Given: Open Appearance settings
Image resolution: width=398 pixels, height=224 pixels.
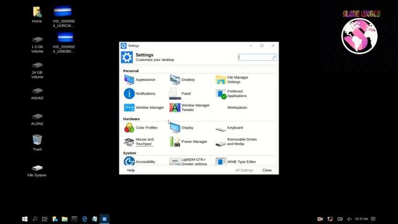Looking at the screenshot, I should (x=140, y=80).
